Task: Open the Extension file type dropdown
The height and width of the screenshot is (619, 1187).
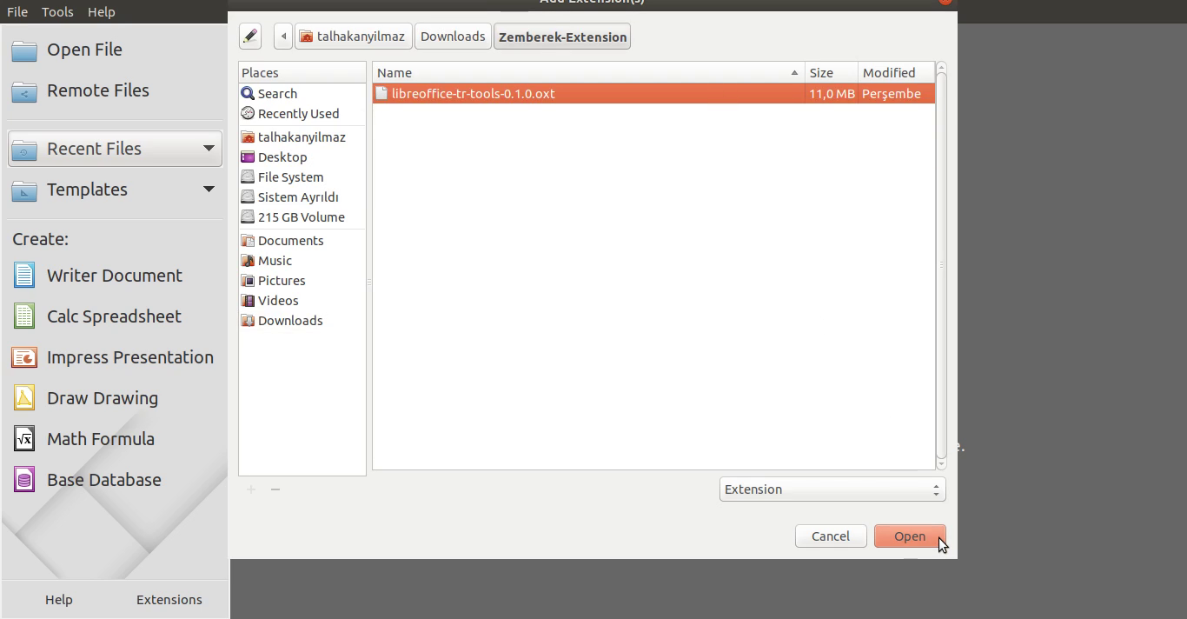Action: [x=832, y=489]
